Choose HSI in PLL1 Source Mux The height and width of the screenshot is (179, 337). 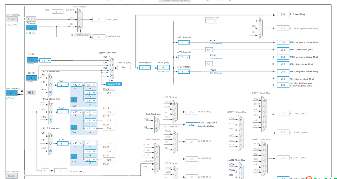pyautogui.click(x=50, y=85)
